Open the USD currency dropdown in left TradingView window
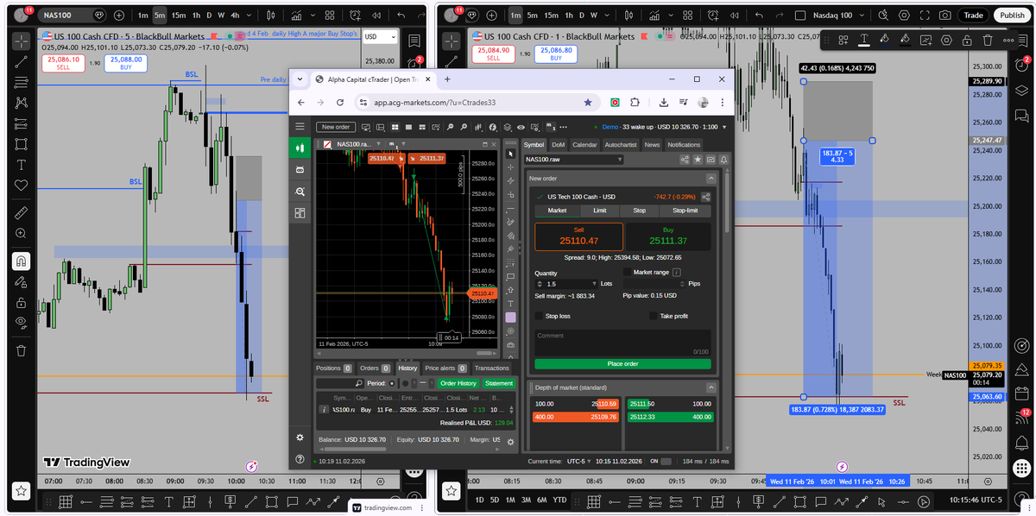 click(x=380, y=37)
